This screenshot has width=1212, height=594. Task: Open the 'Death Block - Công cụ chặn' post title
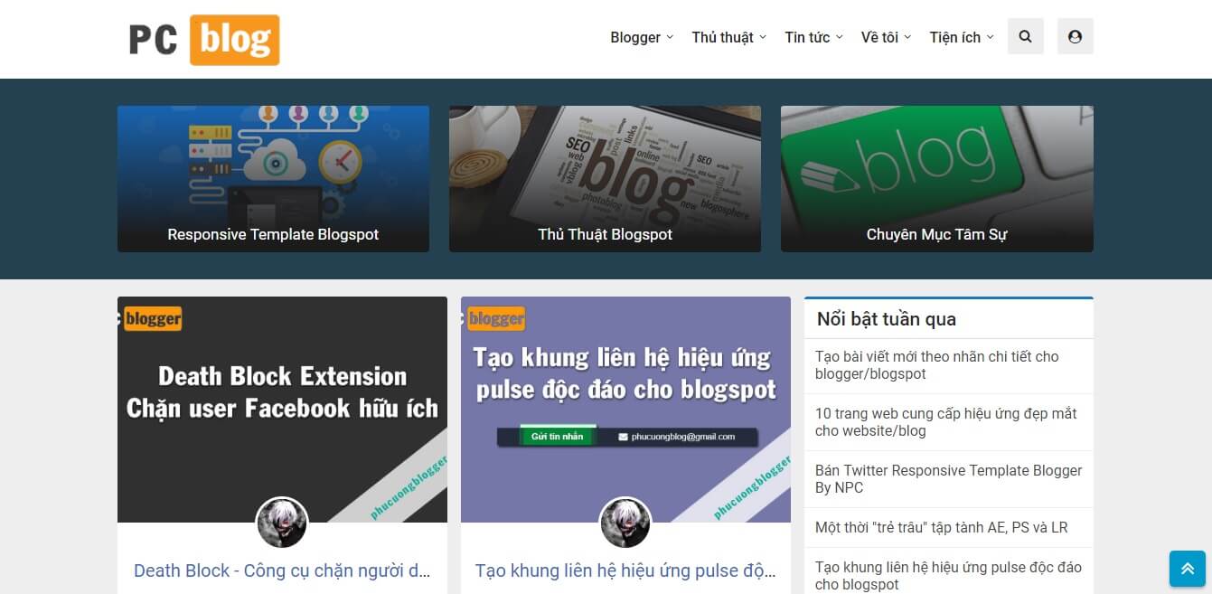282,570
